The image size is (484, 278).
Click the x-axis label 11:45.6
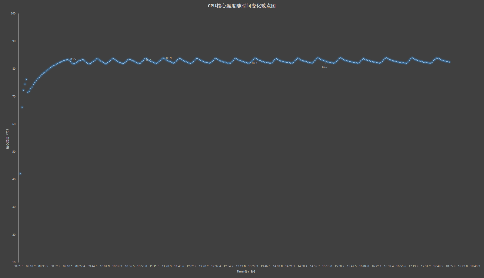179,266
